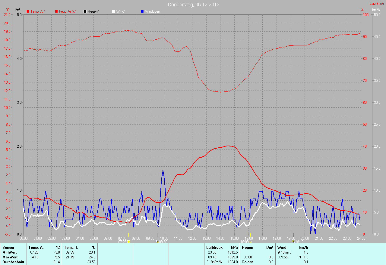
Task: Click the red Temp. A. legend square
Action: (28, 11)
